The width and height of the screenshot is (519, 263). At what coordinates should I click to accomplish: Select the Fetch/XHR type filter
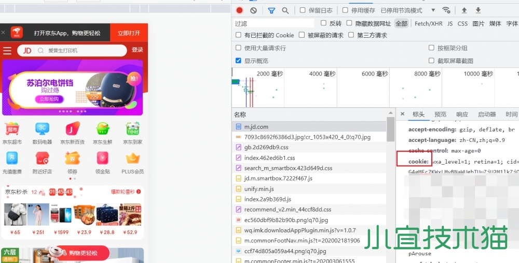[428, 23]
